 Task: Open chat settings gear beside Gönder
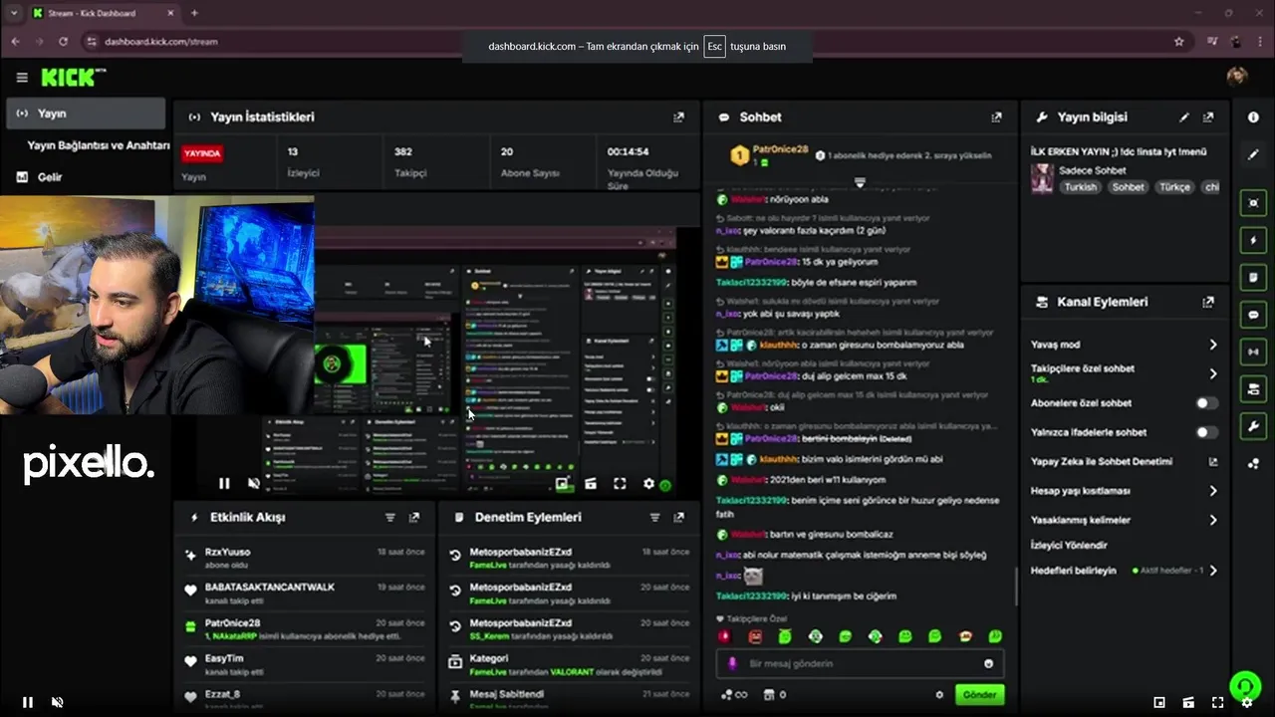point(939,695)
